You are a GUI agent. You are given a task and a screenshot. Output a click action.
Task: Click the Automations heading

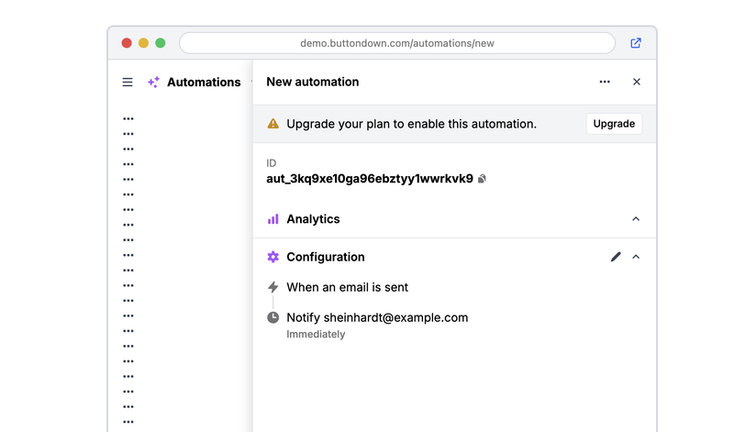204,83
